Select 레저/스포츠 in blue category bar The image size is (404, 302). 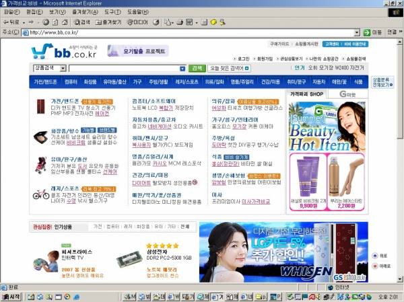187,82
